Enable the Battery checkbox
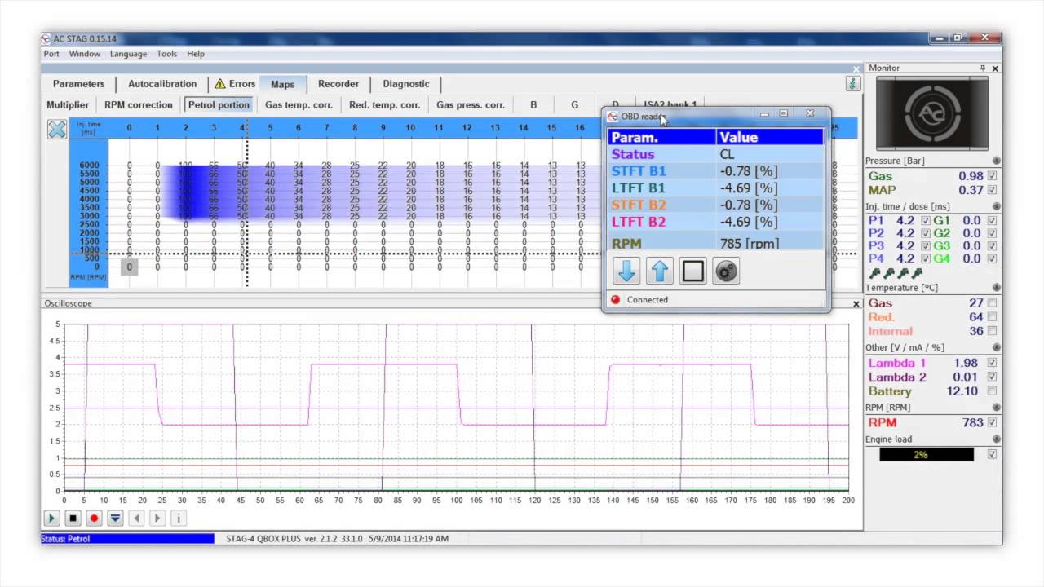1044x587 pixels. coord(992,391)
